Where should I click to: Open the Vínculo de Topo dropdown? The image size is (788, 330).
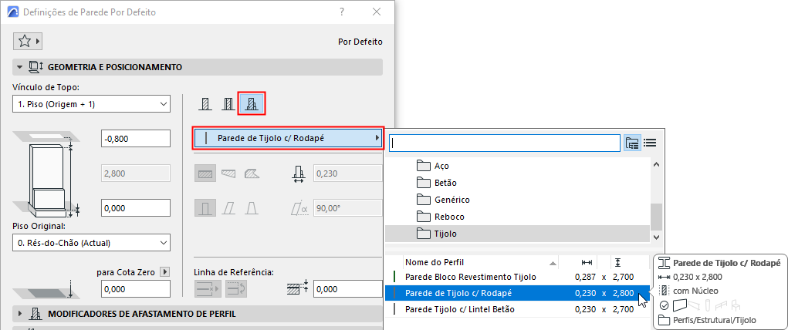(92, 103)
